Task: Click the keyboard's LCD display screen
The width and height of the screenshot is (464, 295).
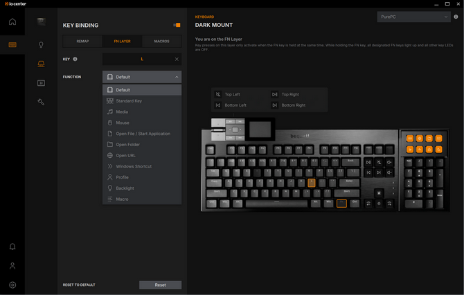Action: (260, 129)
